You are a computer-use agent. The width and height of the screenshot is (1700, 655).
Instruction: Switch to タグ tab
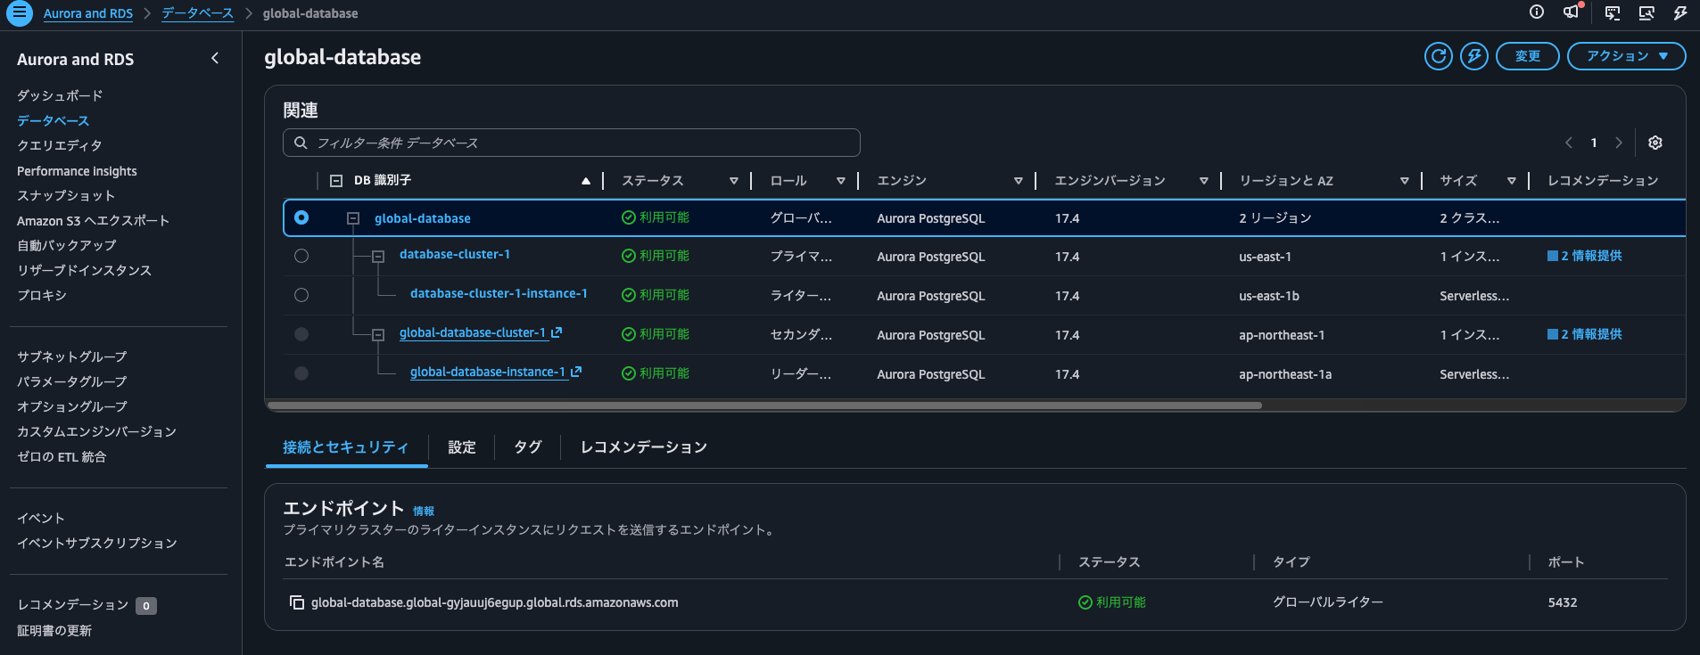528,447
